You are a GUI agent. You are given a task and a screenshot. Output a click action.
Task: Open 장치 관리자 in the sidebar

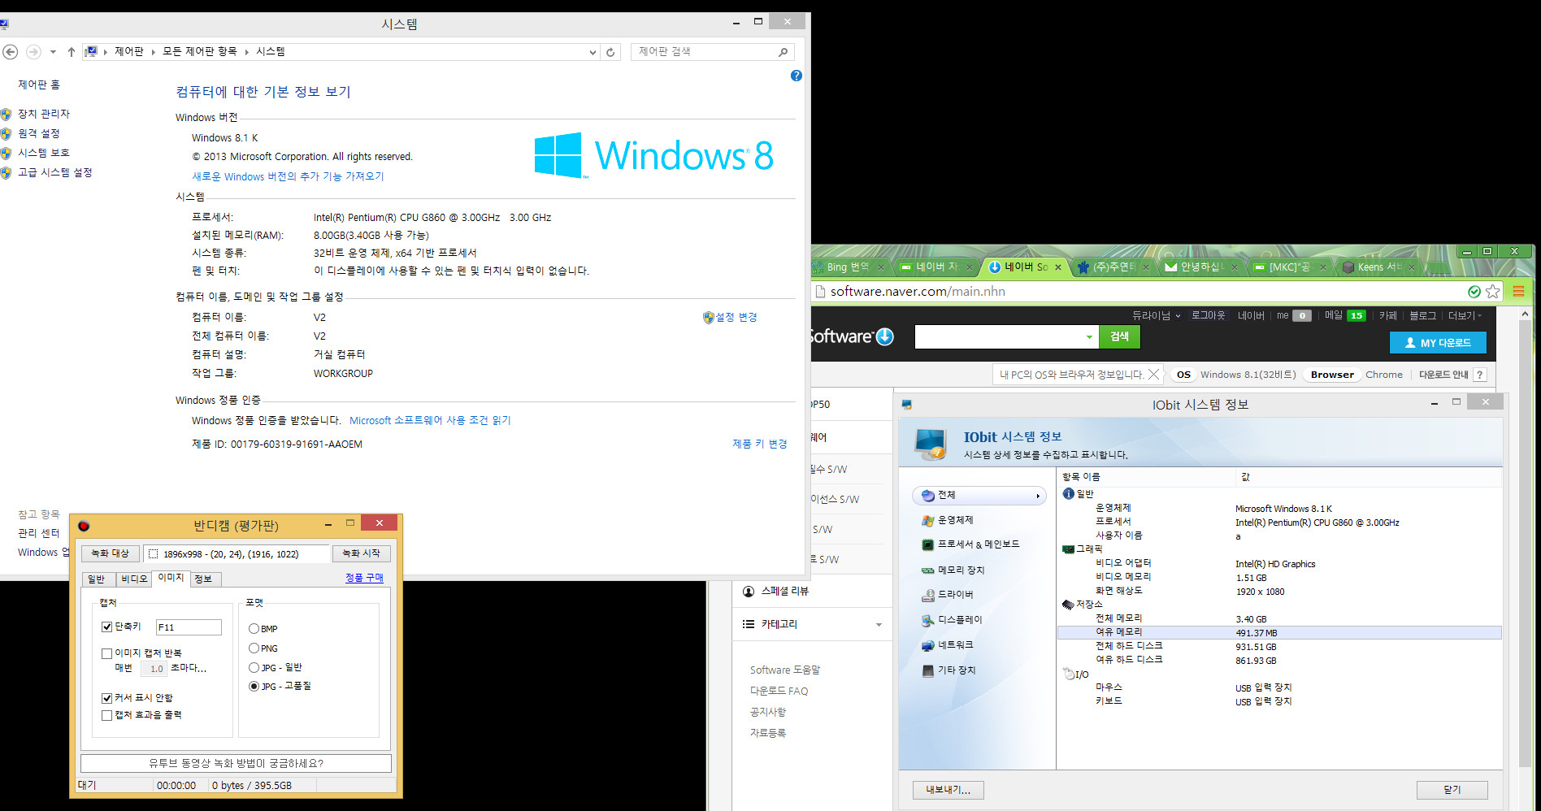point(43,114)
